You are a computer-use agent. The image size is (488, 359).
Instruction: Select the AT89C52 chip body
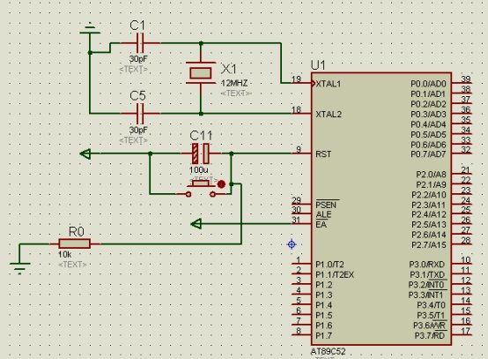tap(381, 209)
